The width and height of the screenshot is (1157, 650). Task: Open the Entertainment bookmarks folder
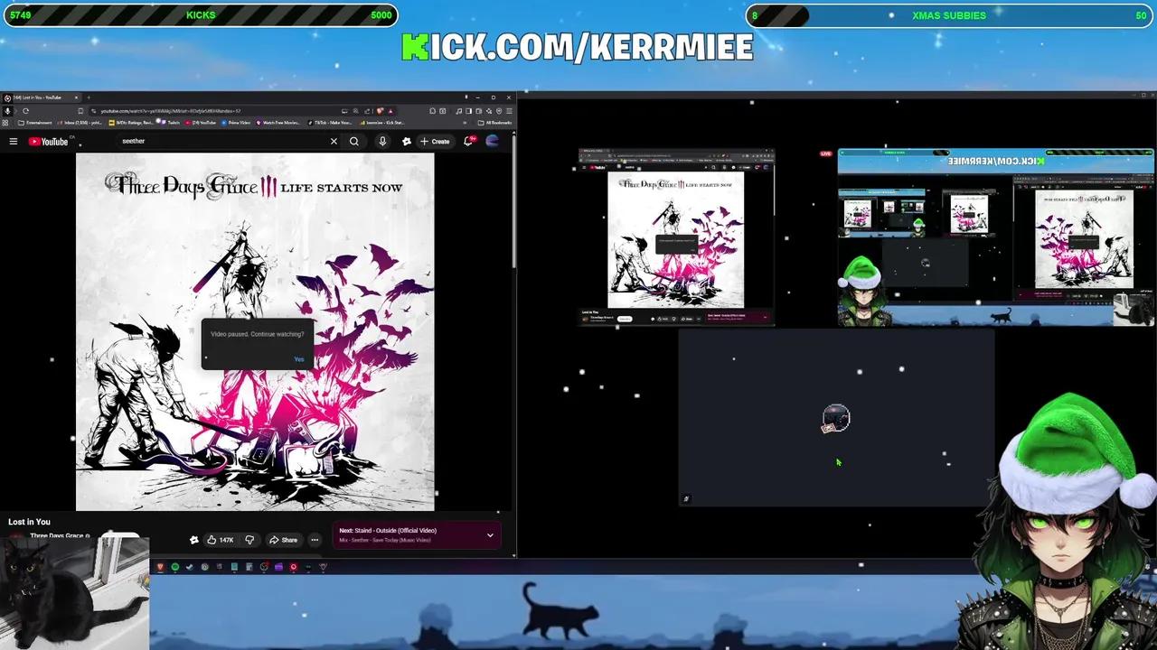34,123
